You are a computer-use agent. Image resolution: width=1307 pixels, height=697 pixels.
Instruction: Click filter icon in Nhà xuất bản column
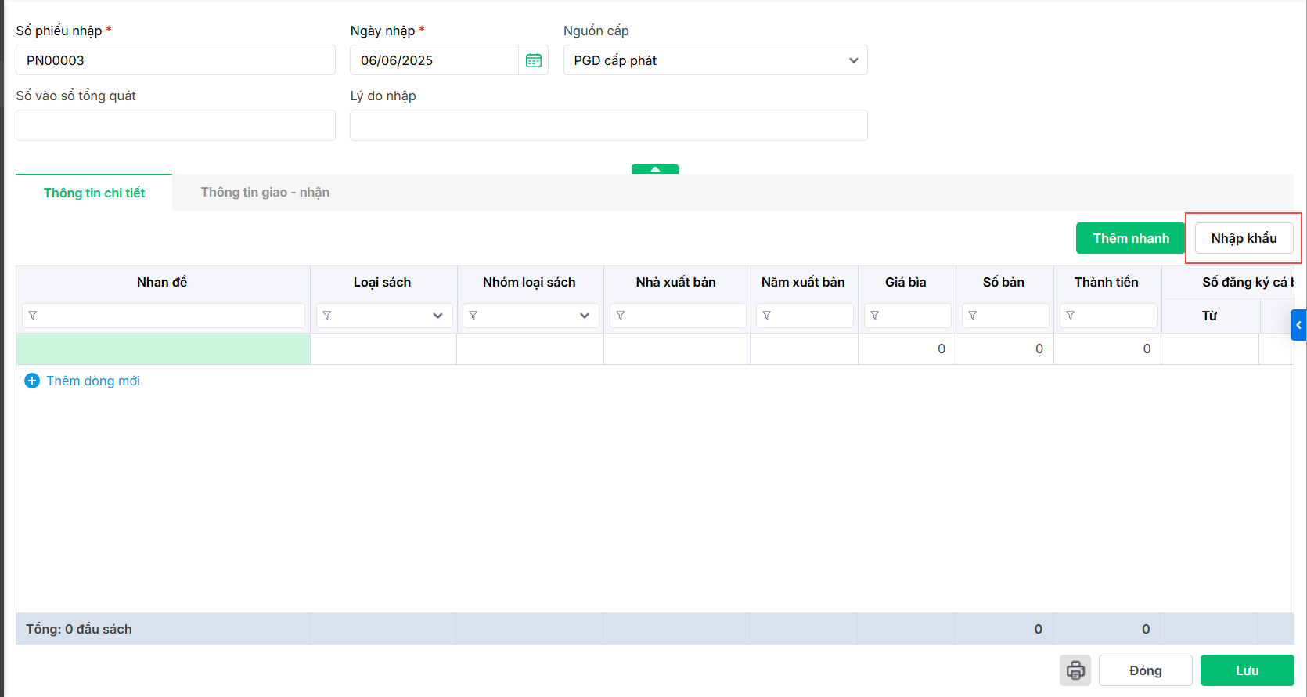(x=621, y=316)
